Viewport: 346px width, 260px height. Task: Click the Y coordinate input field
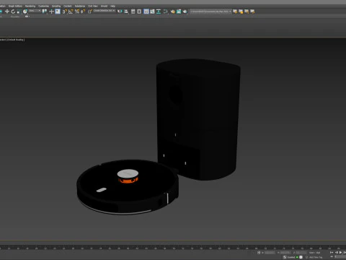(x=285, y=253)
